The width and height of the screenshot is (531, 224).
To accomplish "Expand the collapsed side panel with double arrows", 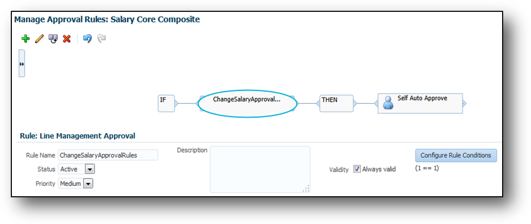I will coord(22,64).
